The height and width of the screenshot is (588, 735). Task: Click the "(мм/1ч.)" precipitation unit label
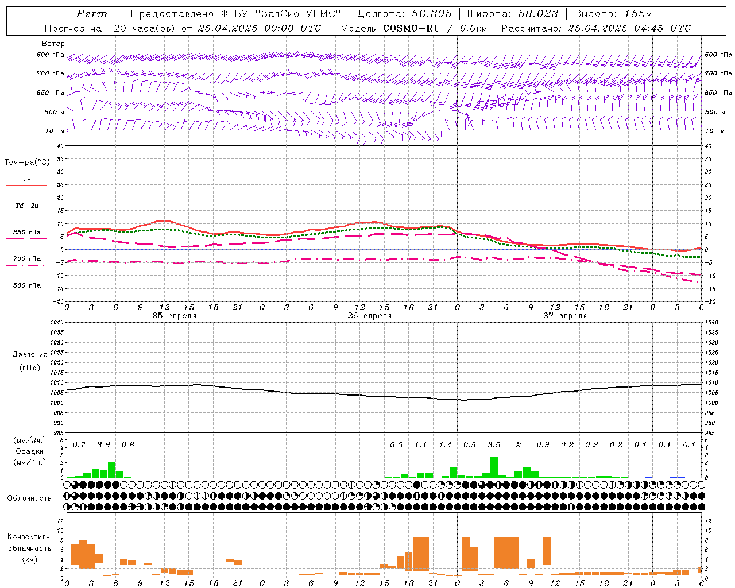click(x=30, y=462)
